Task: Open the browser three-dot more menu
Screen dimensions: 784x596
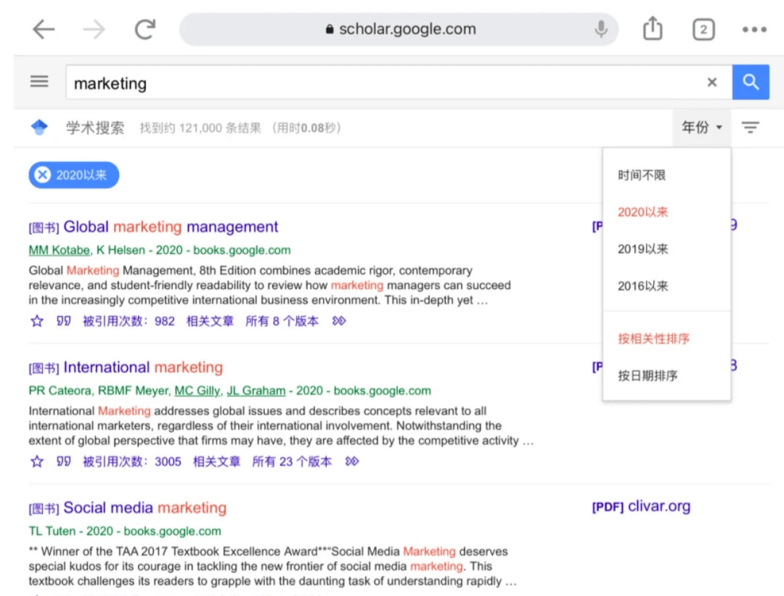Action: tap(754, 30)
